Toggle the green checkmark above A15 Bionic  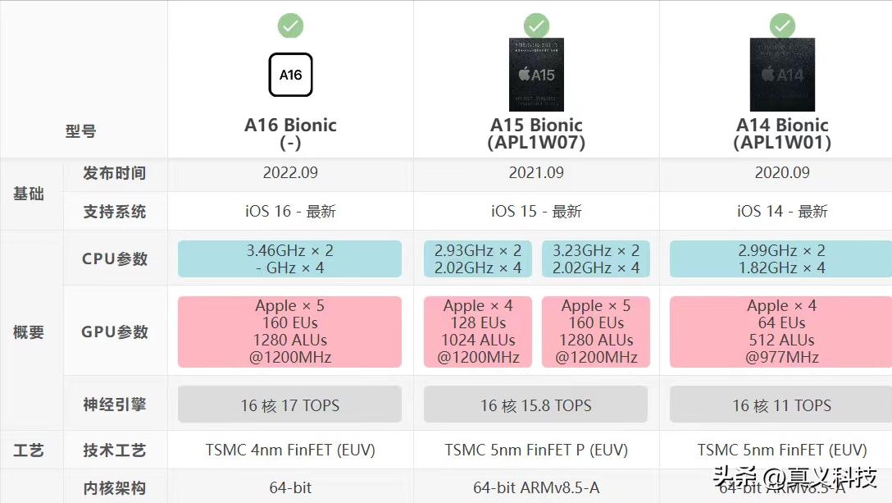pyautogui.click(x=536, y=25)
